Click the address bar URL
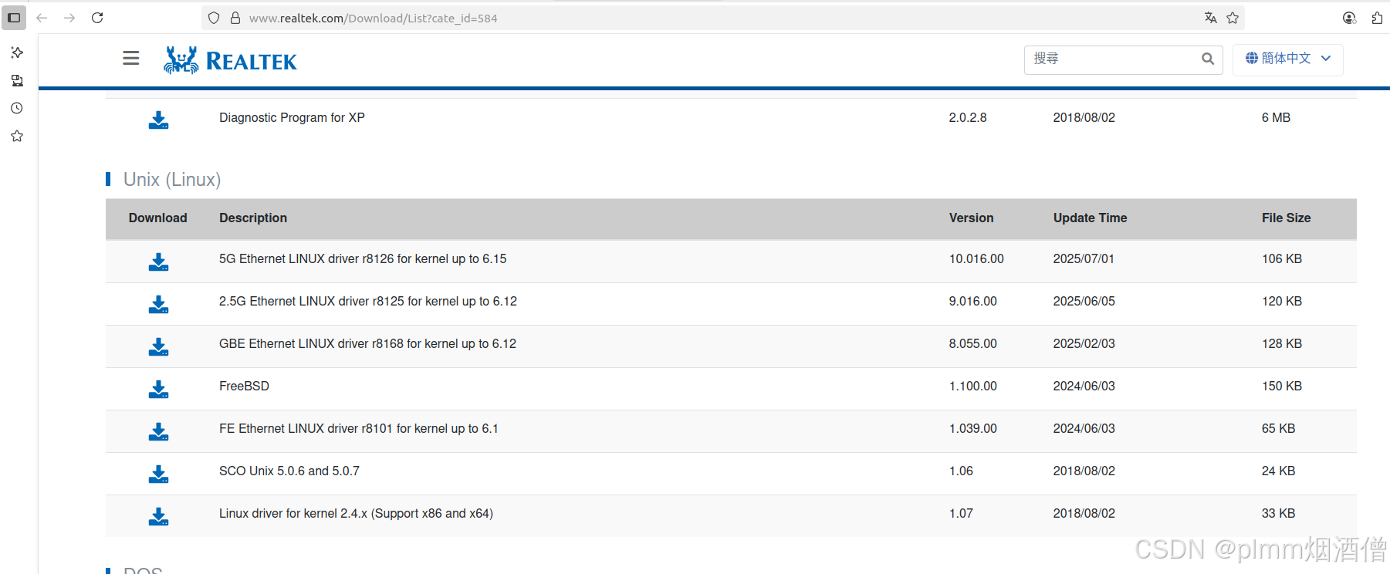The width and height of the screenshot is (1390, 574). pyautogui.click(x=373, y=18)
